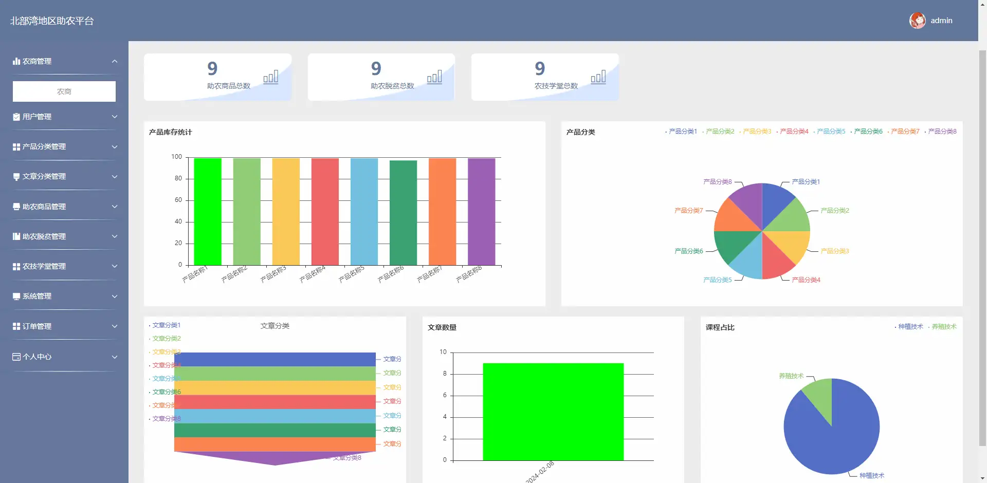Click the 用户管理 clipboard icon

[16, 117]
